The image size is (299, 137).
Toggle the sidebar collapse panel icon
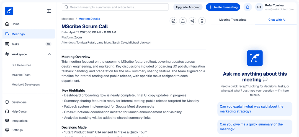[x=49, y=11]
